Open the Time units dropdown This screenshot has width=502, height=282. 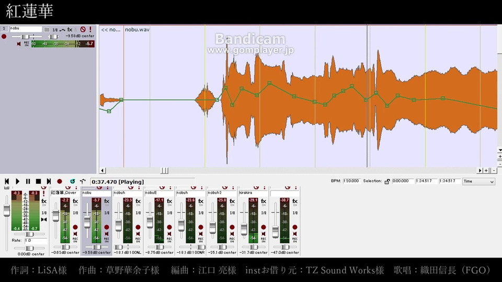478,181
